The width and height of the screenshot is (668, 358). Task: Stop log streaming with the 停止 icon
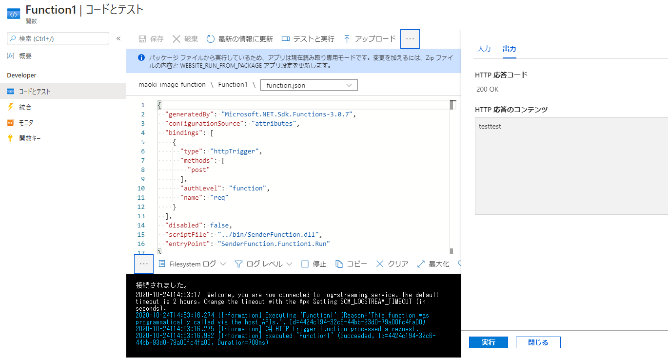pos(313,264)
